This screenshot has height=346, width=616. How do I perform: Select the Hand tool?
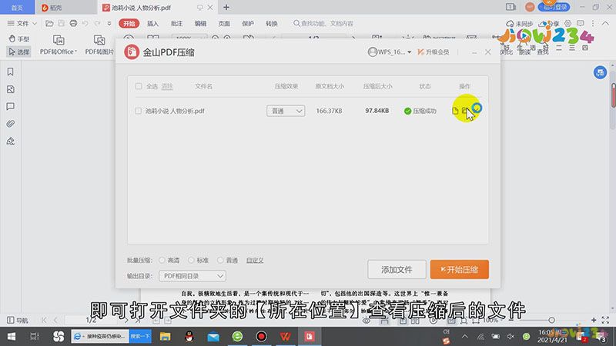click(x=18, y=39)
